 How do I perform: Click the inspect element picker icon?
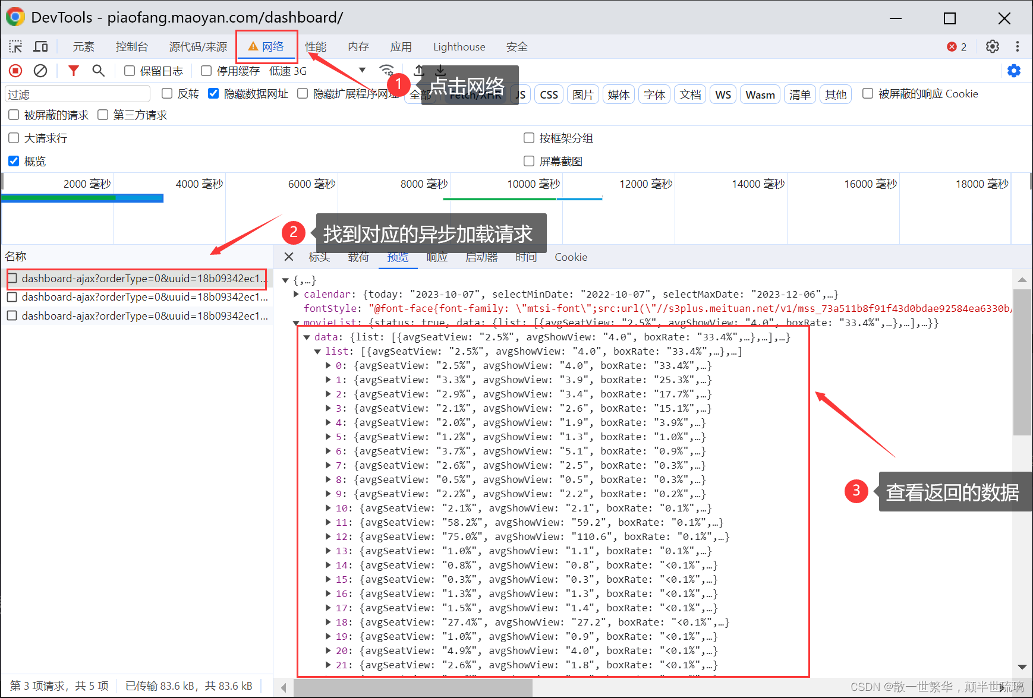tap(15, 46)
